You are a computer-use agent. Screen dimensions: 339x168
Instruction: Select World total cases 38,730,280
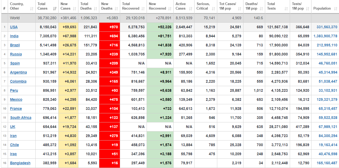pos(47,18)
